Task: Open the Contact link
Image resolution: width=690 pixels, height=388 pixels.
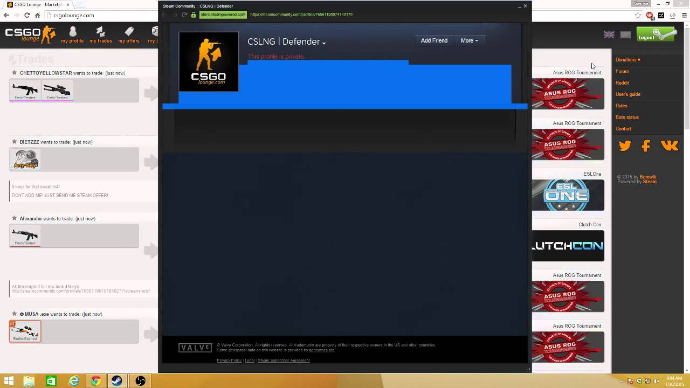Action: click(624, 129)
